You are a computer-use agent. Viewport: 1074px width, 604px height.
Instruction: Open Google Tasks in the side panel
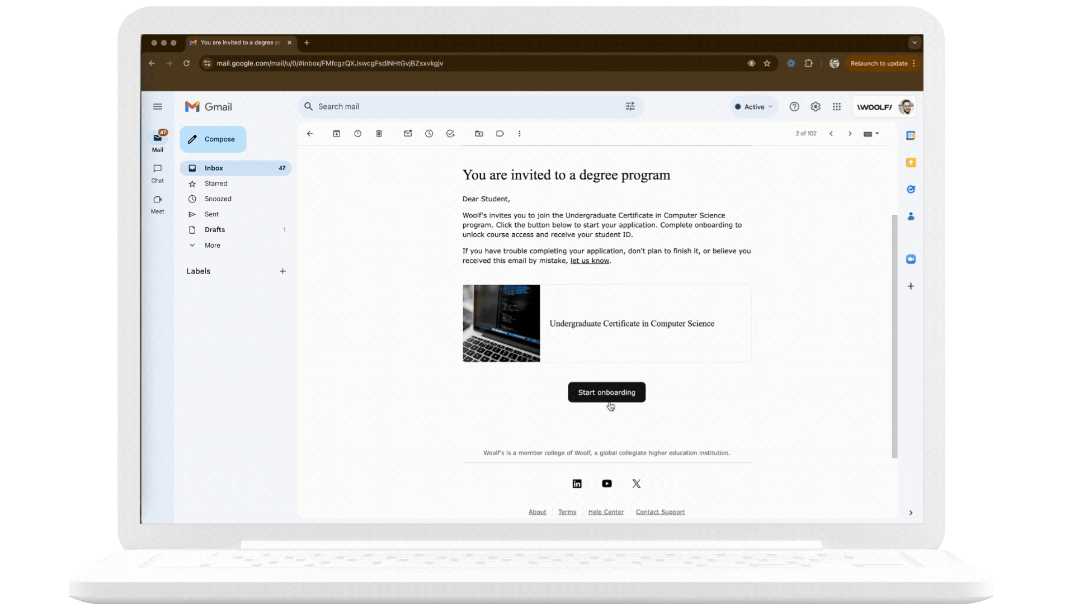[911, 189]
